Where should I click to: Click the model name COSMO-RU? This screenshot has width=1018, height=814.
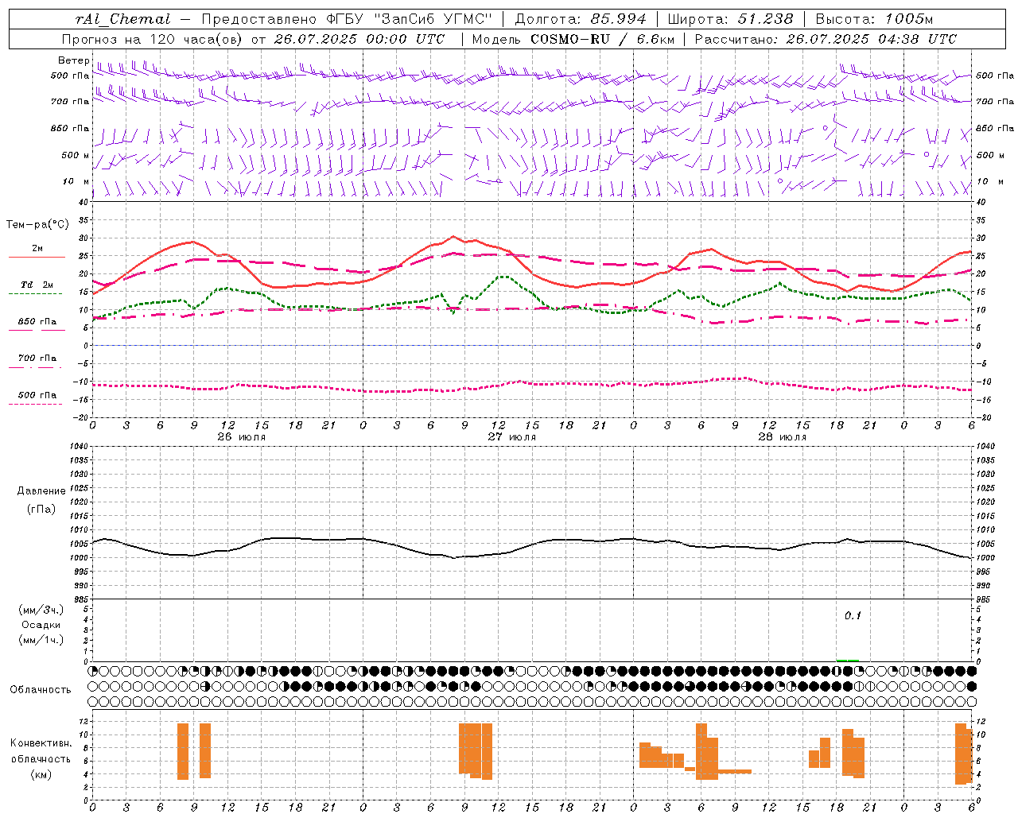[569, 39]
